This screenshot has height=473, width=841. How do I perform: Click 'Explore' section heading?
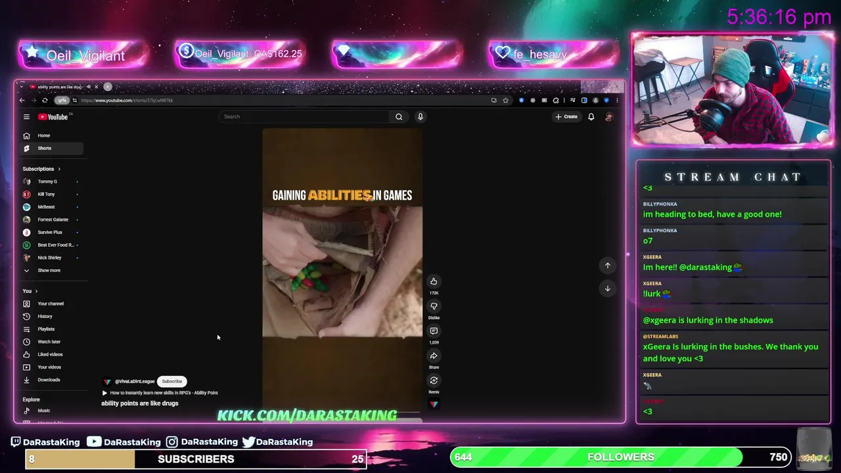[31, 399]
